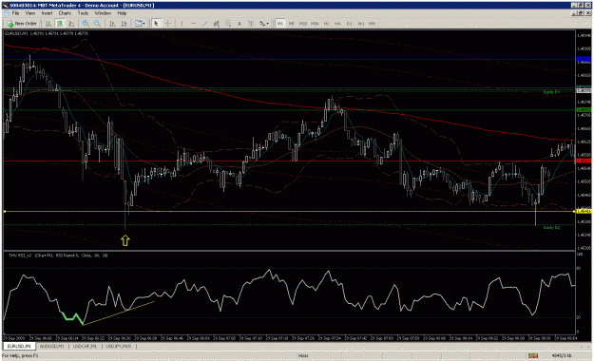594x361 pixels.
Task: Open the chart templates dropdown
Action: 140,24
